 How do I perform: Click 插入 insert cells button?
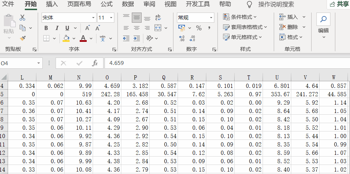(x=289, y=17)
